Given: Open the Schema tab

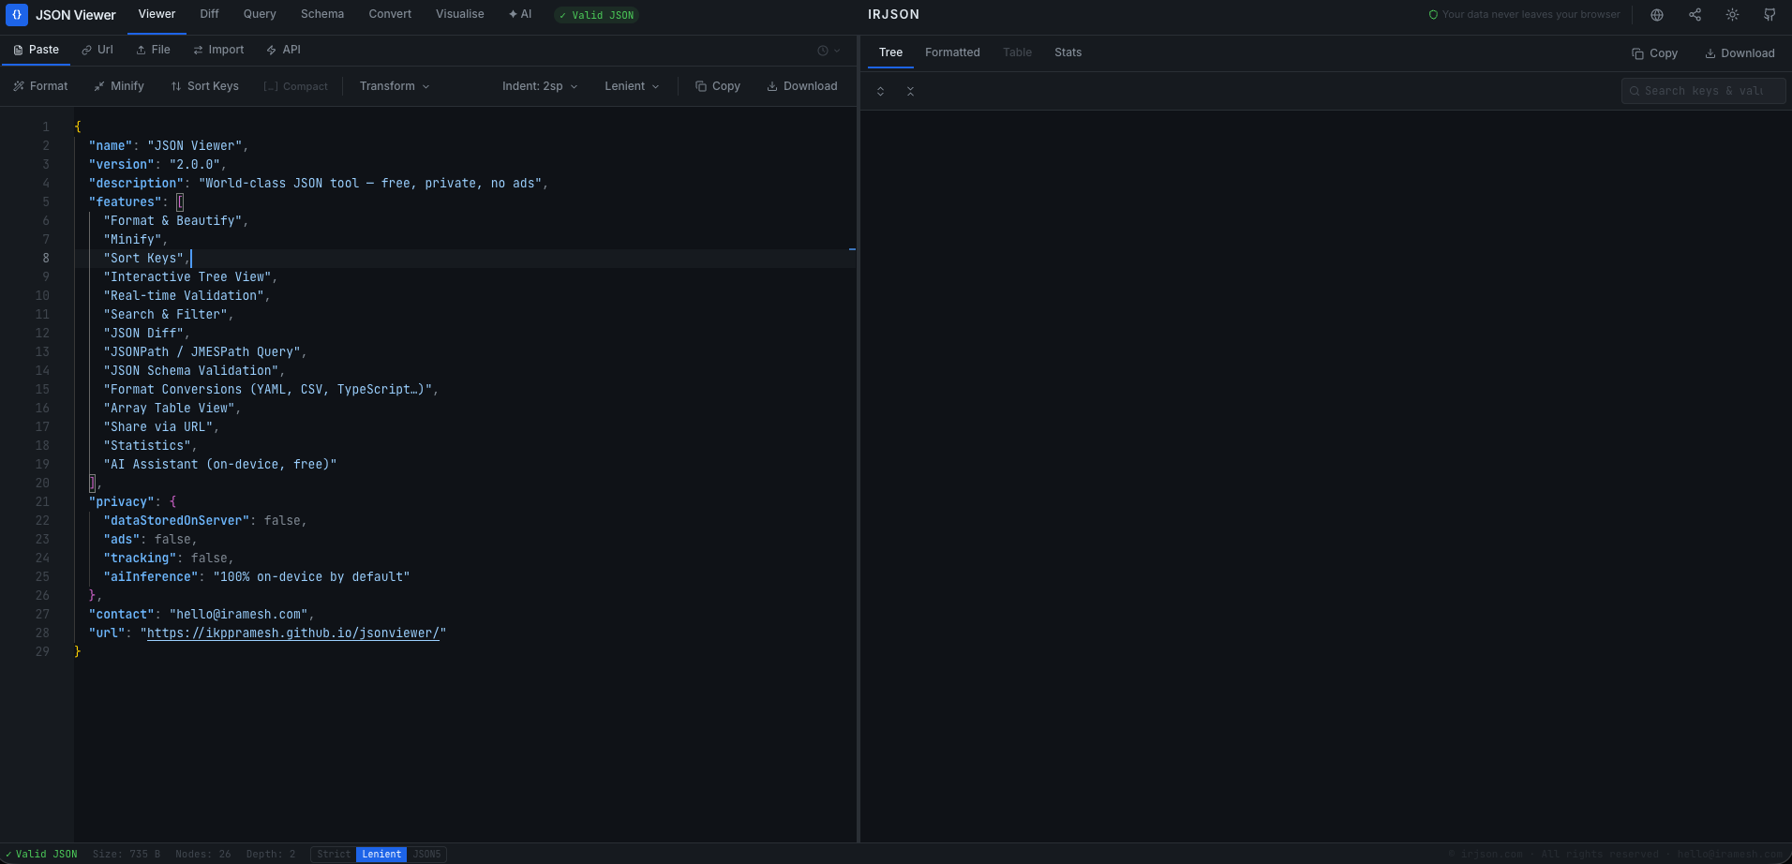Looking at the screenshot, I should click(x=322, y=14).
